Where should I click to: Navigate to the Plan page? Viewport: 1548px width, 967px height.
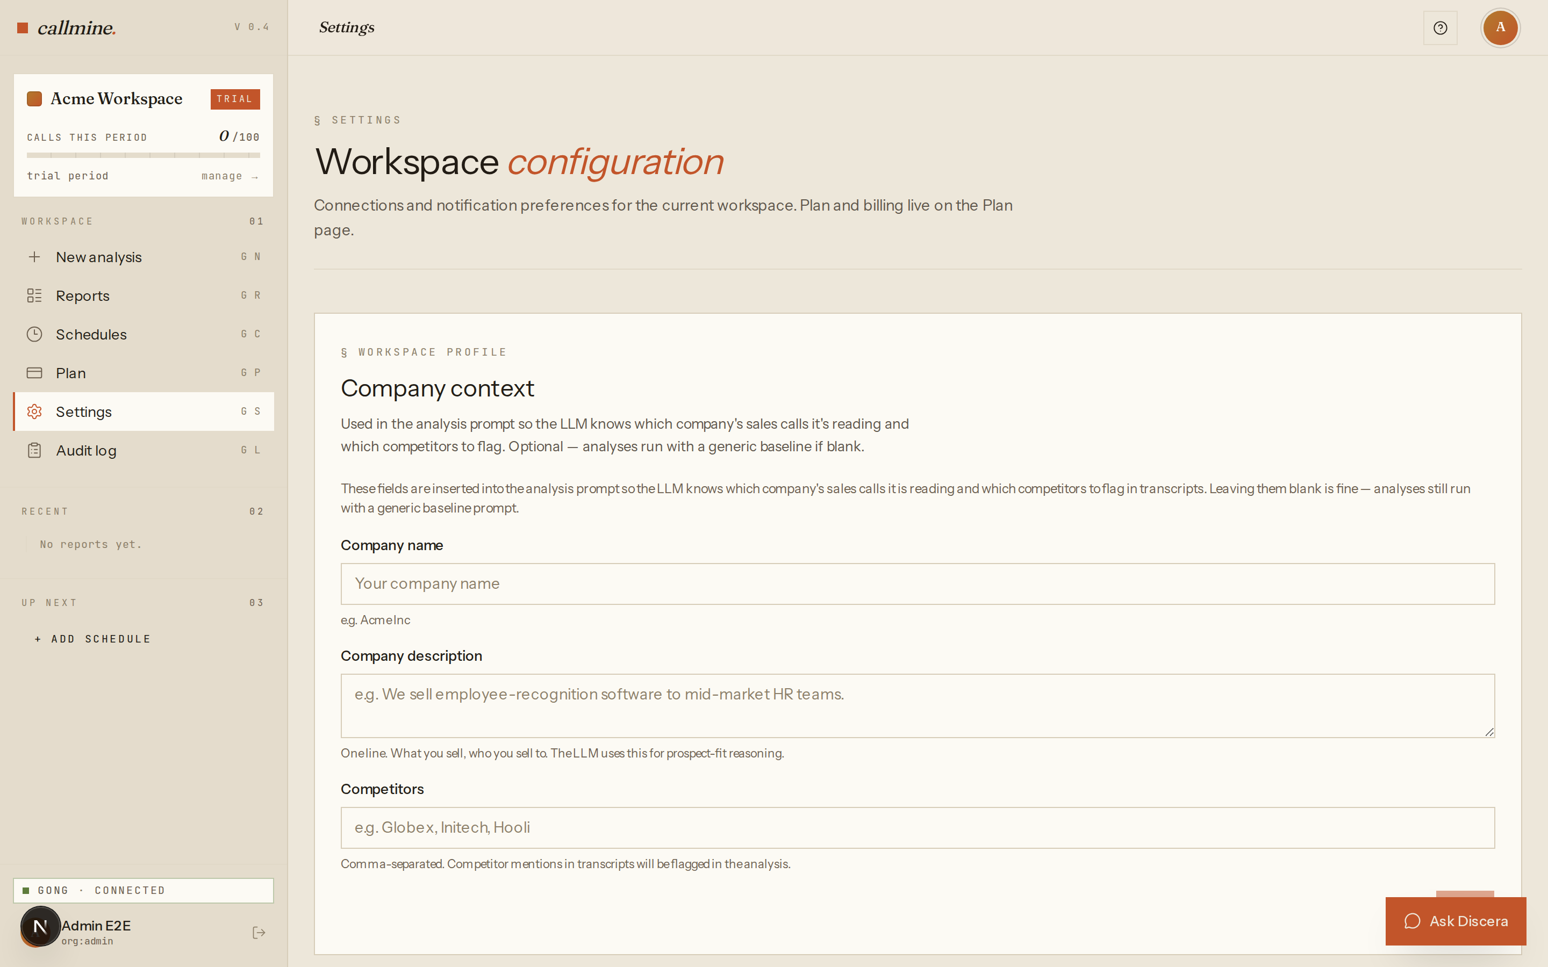[144, 373]
